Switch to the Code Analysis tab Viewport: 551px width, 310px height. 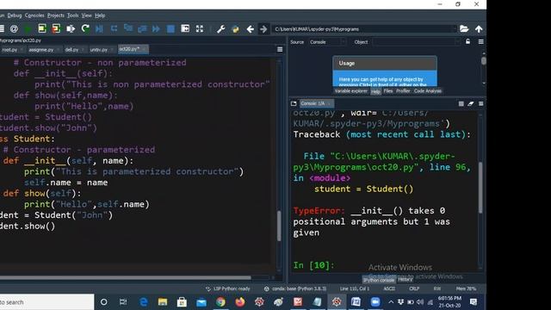427,91
